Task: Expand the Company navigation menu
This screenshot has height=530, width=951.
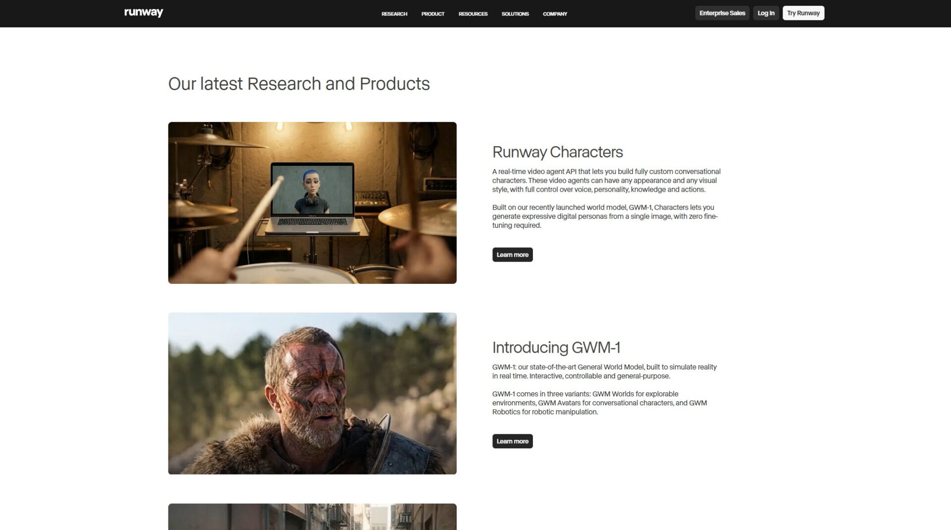Action: 555,14
